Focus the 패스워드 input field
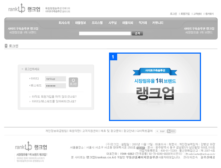This screenshot has width=221, height=168. pyautogui.click(x=56, y=86)
